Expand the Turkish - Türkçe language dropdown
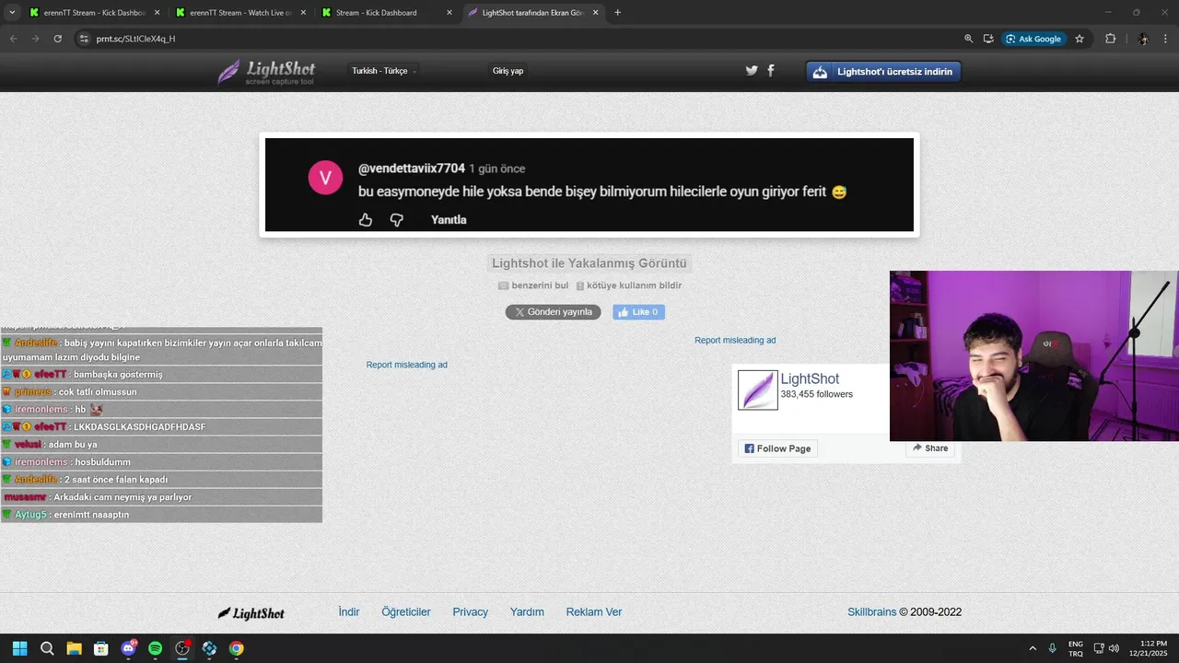Screen dimensions: 1179x663 384,71
